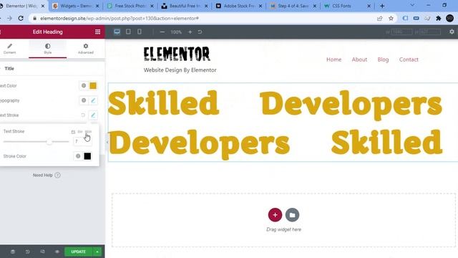Click the green UPDATE button
458x258 pixels.
point(78,252)
